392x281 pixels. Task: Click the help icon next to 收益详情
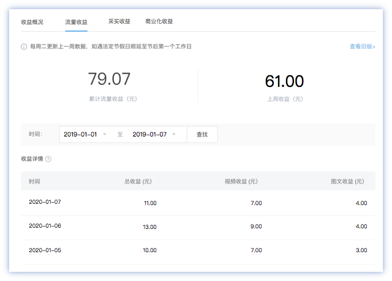pyautogui.click(x=48, y=159)
